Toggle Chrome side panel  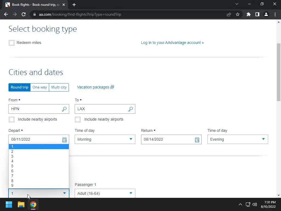tap(257, 14)
